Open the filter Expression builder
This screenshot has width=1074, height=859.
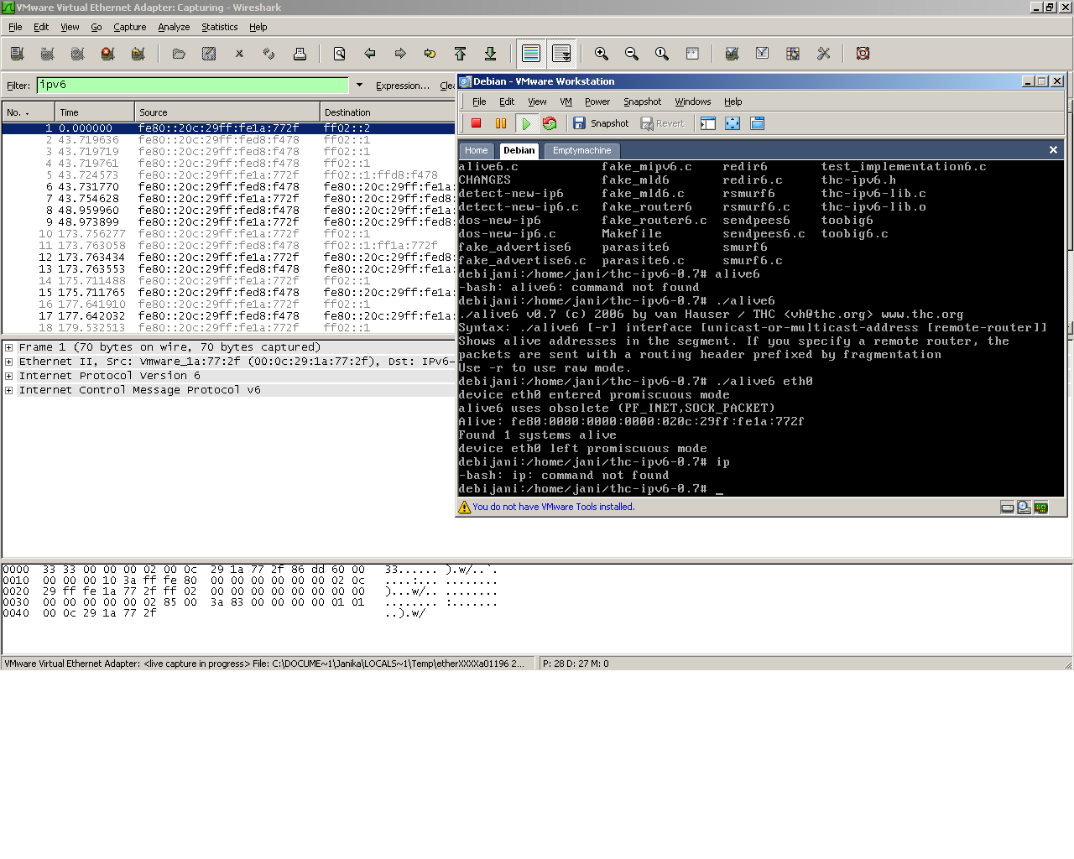click(401, 86)
